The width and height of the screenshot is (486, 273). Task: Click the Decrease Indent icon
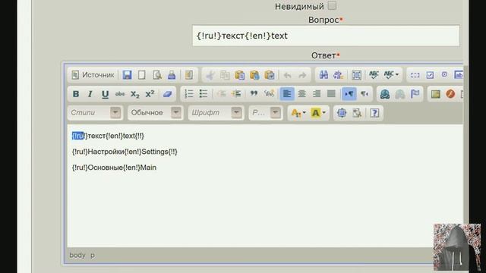point(221,94)
